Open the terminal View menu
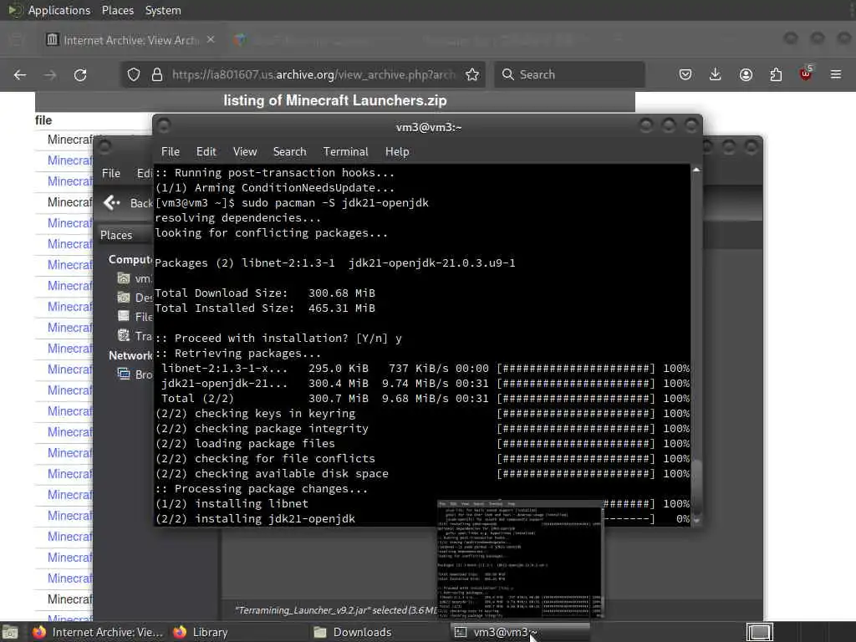 (245, 152)
